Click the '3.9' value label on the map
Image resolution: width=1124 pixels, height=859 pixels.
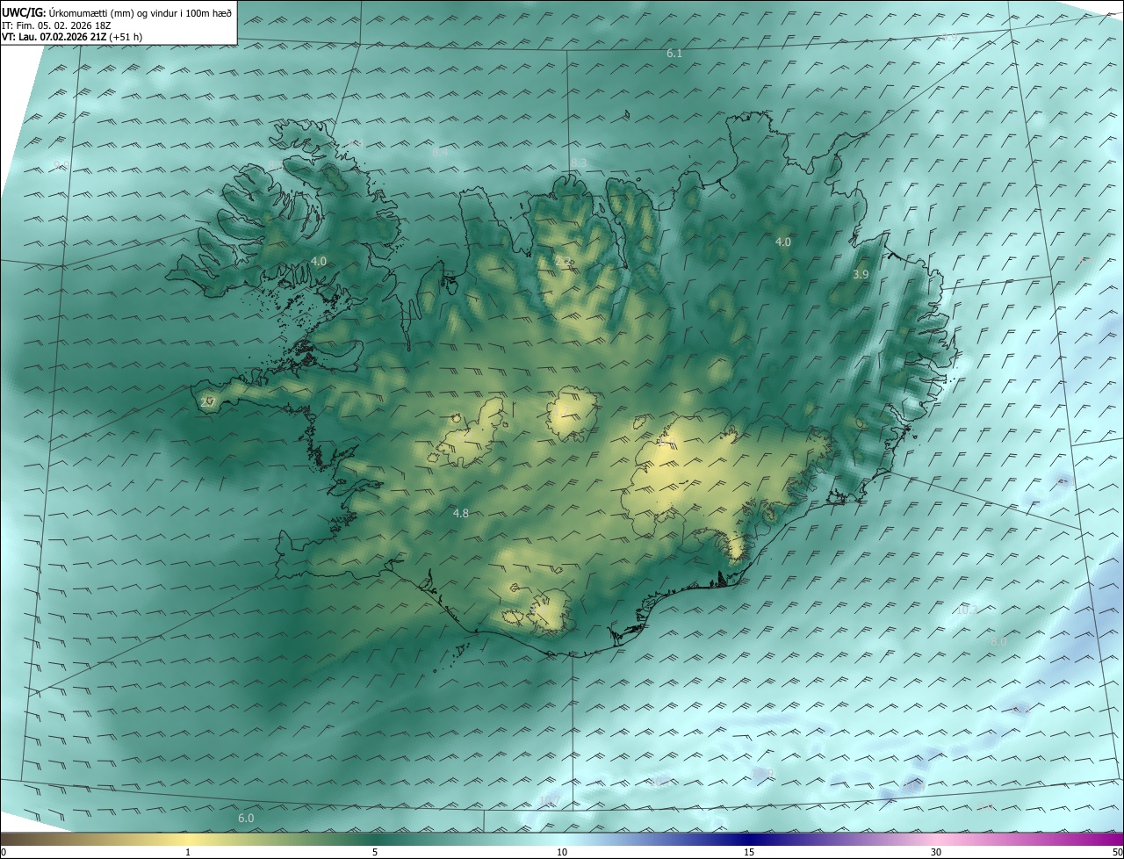(x=861, y=275)
